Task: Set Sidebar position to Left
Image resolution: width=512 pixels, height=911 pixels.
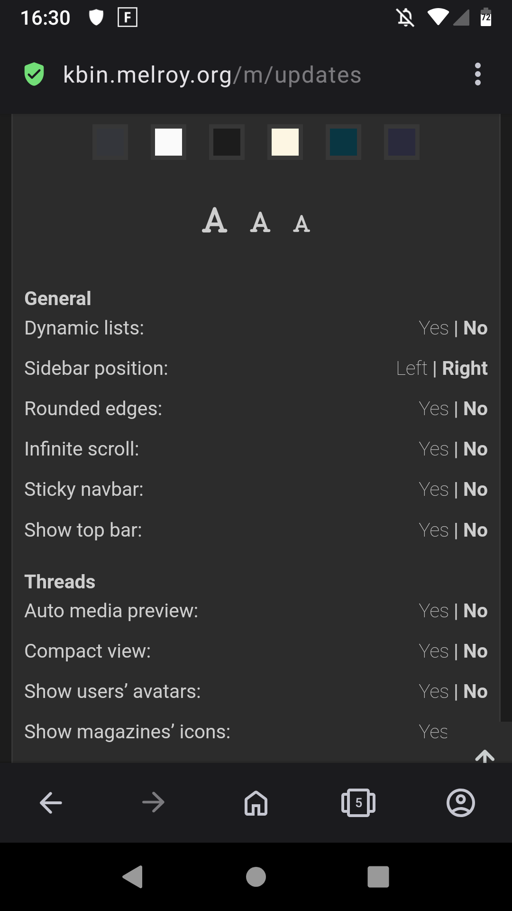Action: tap(411, 368)
